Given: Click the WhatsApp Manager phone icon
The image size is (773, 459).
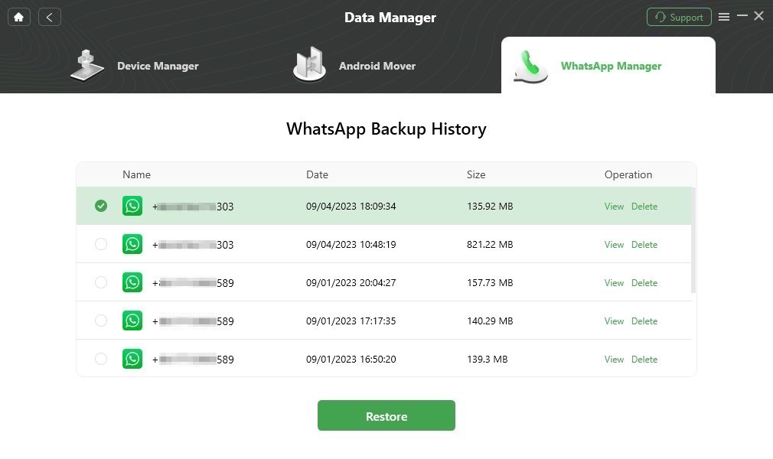Looking at the screenshot, I should click(530, 67).
